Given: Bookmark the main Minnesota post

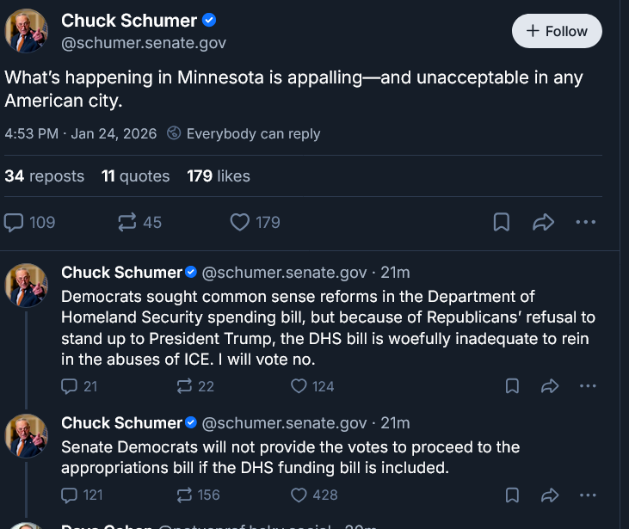Looking at the screenshot, I should coord(501,222).
